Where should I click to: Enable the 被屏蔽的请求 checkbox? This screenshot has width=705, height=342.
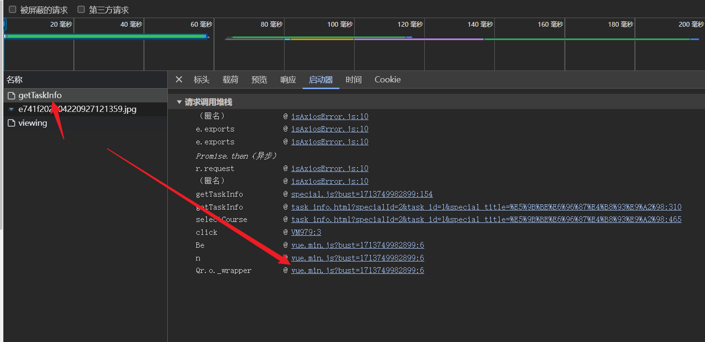pyautogui.click(x=13, y=10)
